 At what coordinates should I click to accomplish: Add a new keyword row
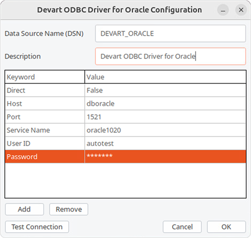(x=25, y=209)
